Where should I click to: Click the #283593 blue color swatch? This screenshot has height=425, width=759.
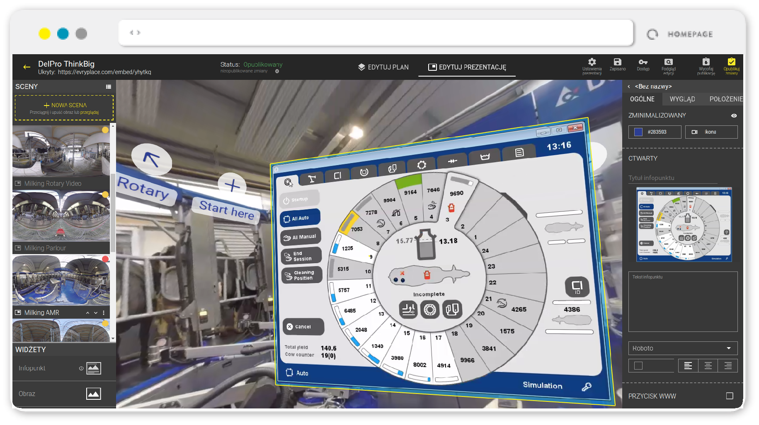[x=638, y=132]
